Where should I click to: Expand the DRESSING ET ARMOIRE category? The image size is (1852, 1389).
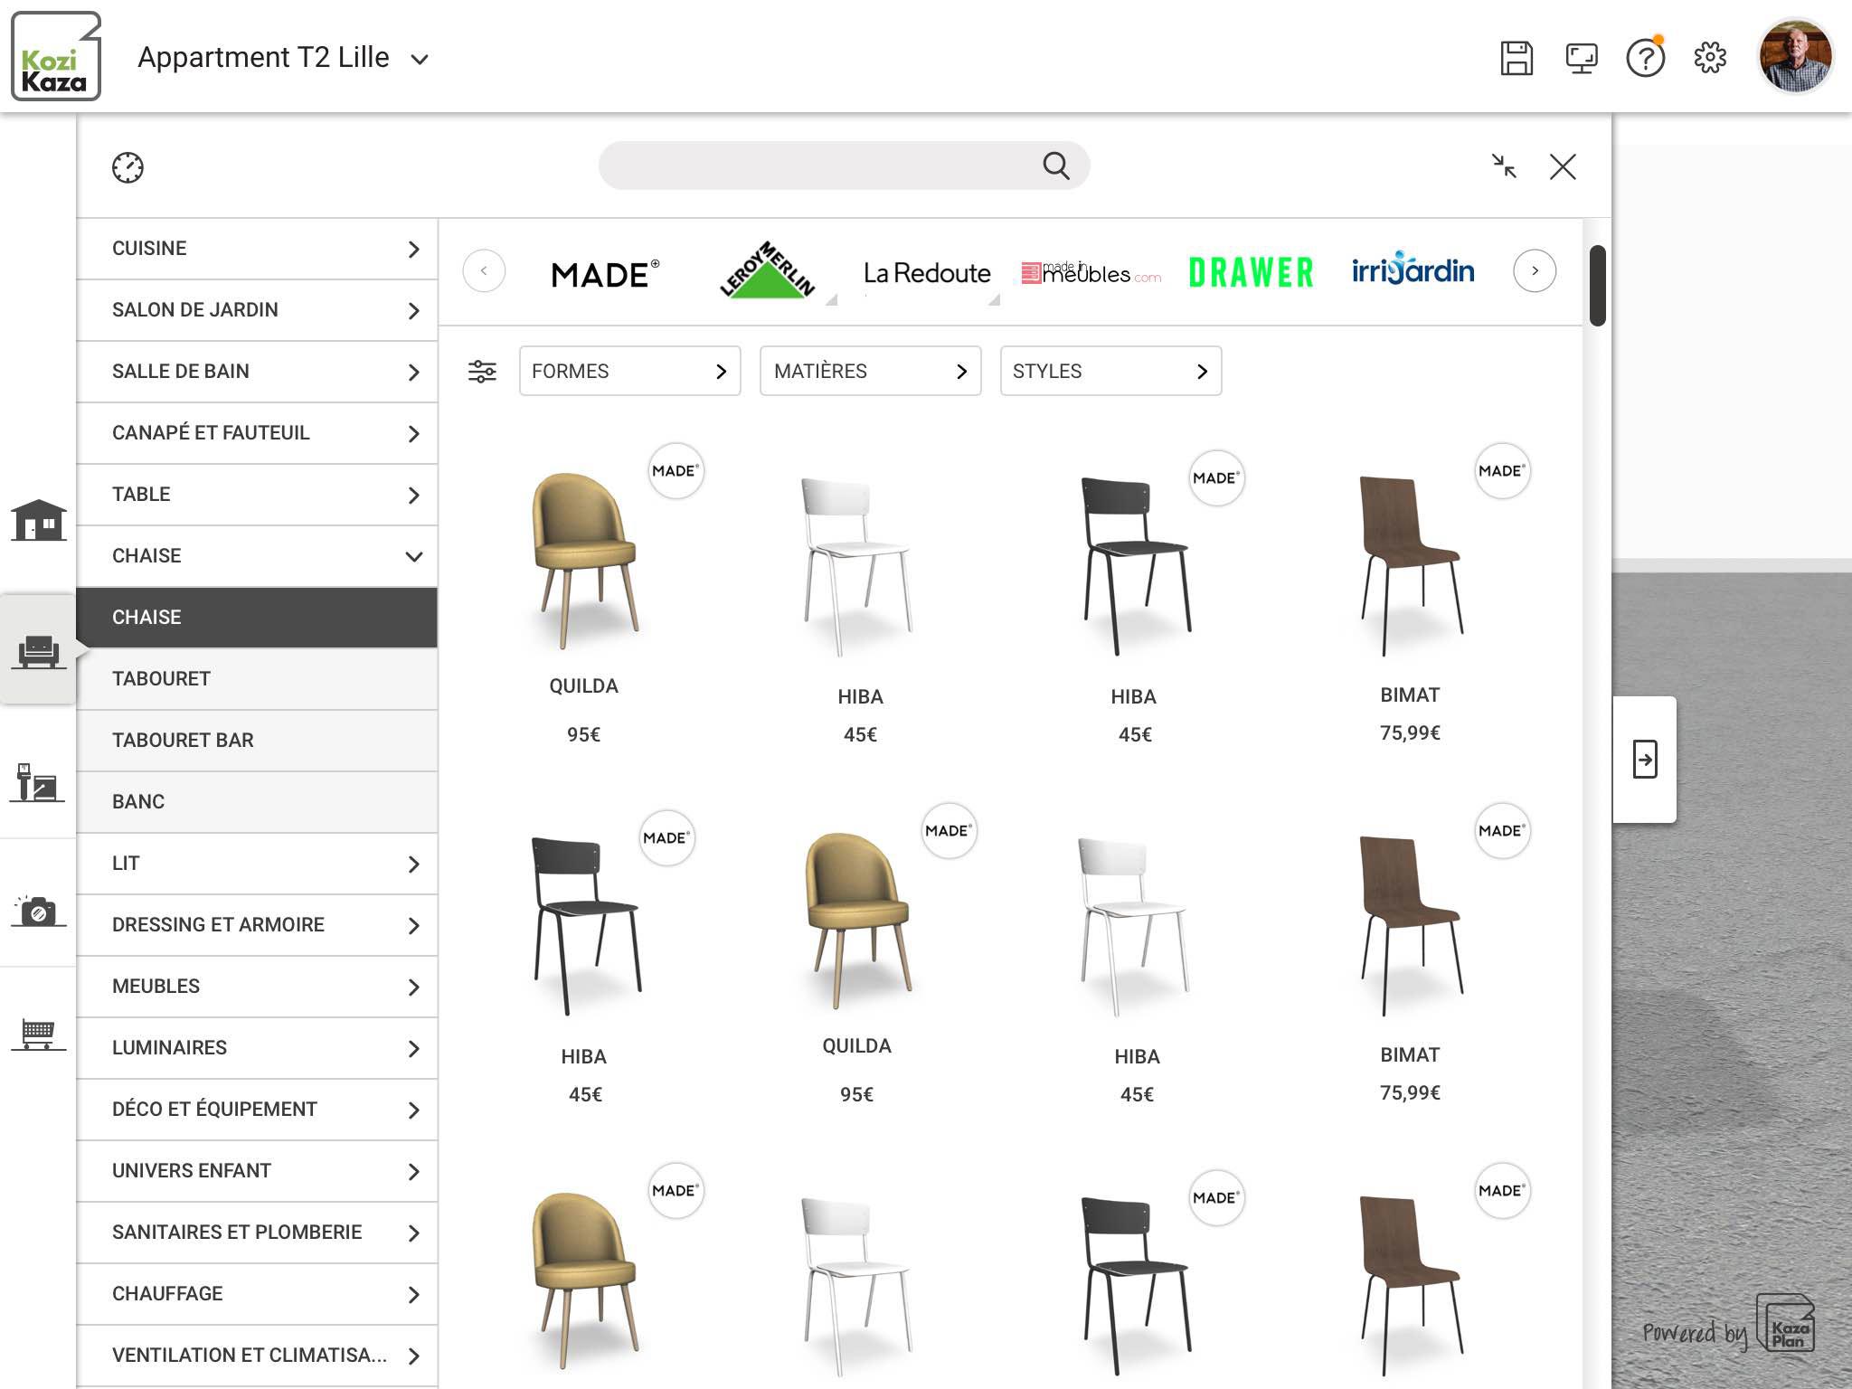coord(257,925)
